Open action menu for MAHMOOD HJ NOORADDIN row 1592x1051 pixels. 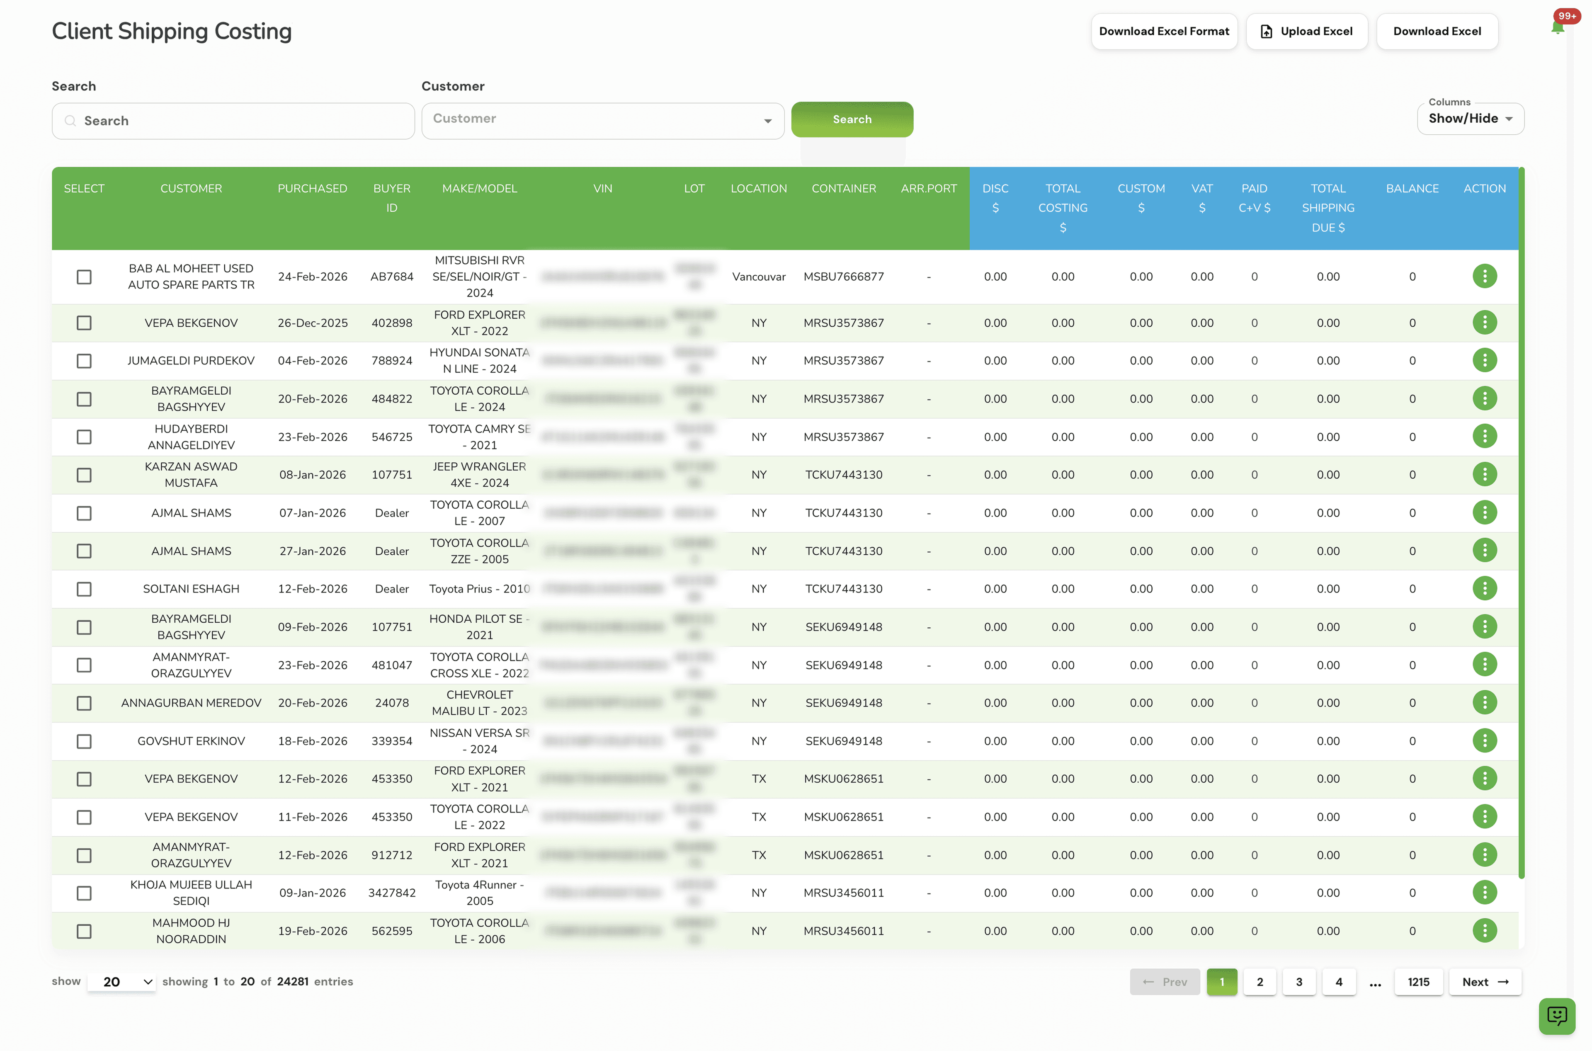(1484, 930)
